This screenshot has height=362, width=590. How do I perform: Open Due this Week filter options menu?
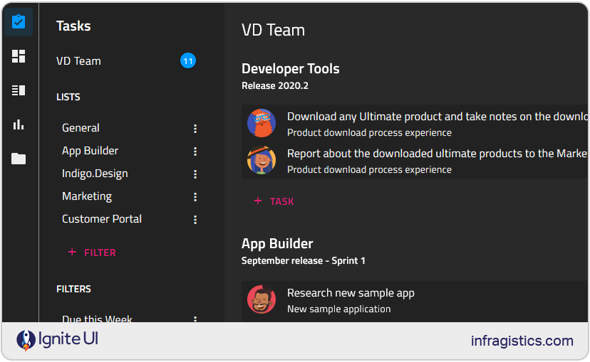pyautogui.click(x=195, y=319)
